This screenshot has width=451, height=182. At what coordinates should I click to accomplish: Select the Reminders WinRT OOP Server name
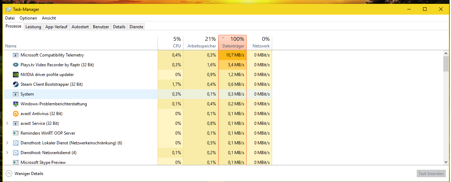click(48, 133)
